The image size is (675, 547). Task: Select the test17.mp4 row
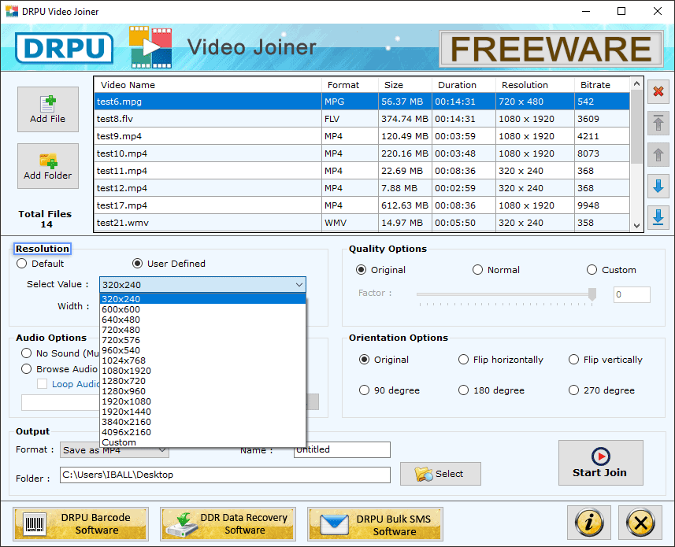[x=362, y=205]
